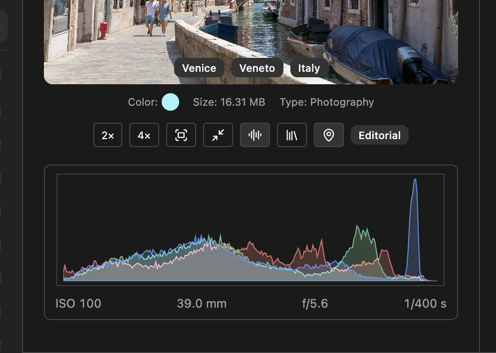Open the audio waveform panel icon
Viewport: 496px width, 353px height.
pos(254,135)
